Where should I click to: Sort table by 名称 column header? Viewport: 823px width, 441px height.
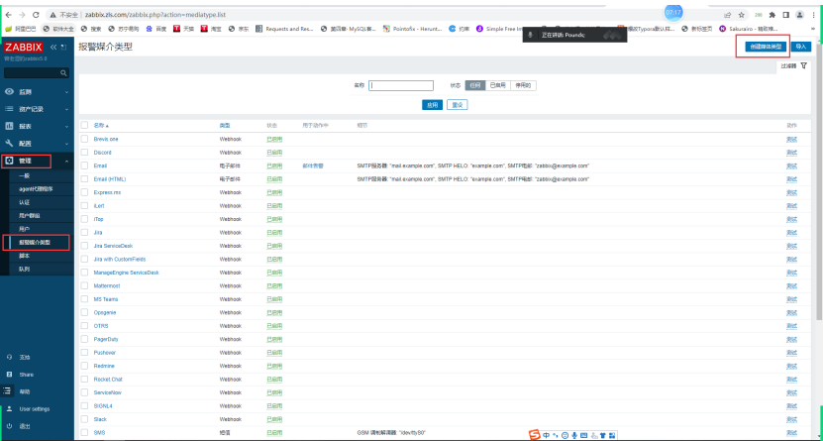coord(101,126)
